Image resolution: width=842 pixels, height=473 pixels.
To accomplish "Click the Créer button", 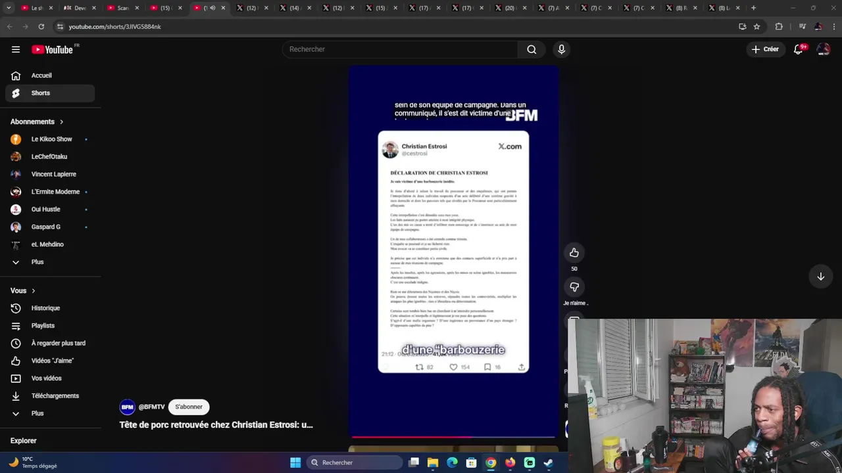I will pyautogui.click(x=765, y=49).
